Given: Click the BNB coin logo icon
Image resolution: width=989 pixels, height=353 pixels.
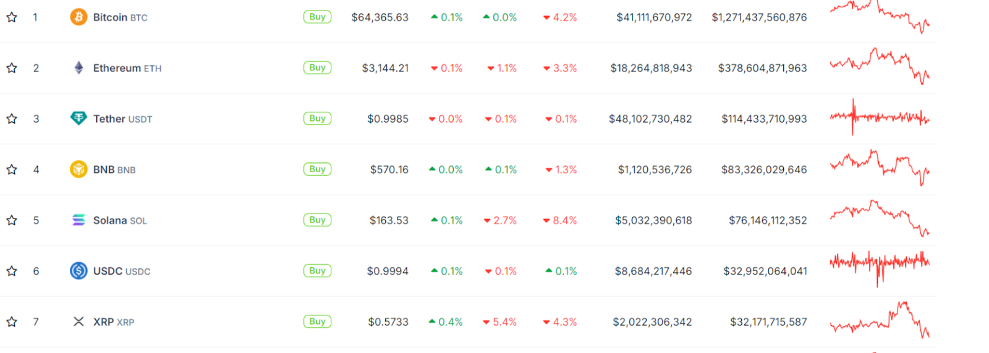Looking at the screenshot, I should [79, 169].
